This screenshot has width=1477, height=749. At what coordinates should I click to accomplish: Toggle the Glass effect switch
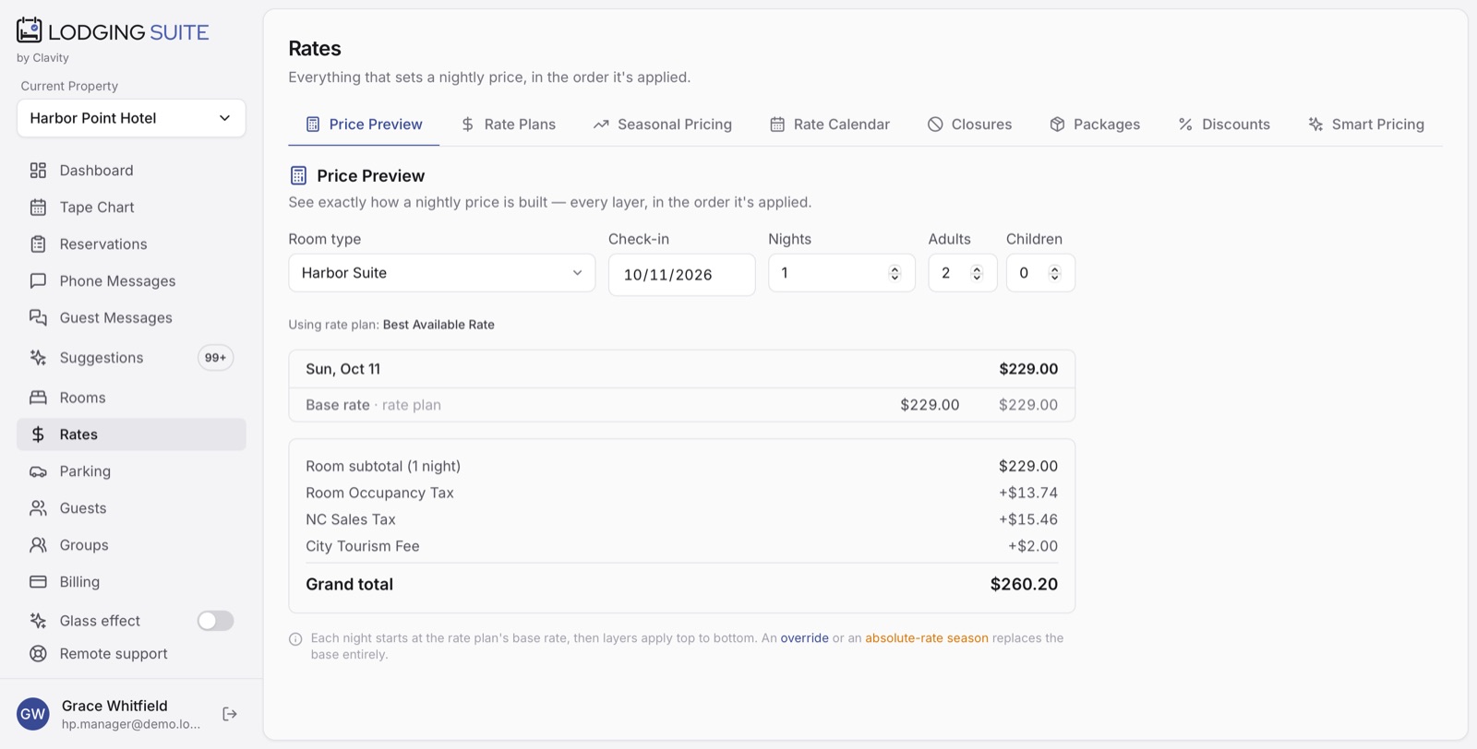point(215,621)
